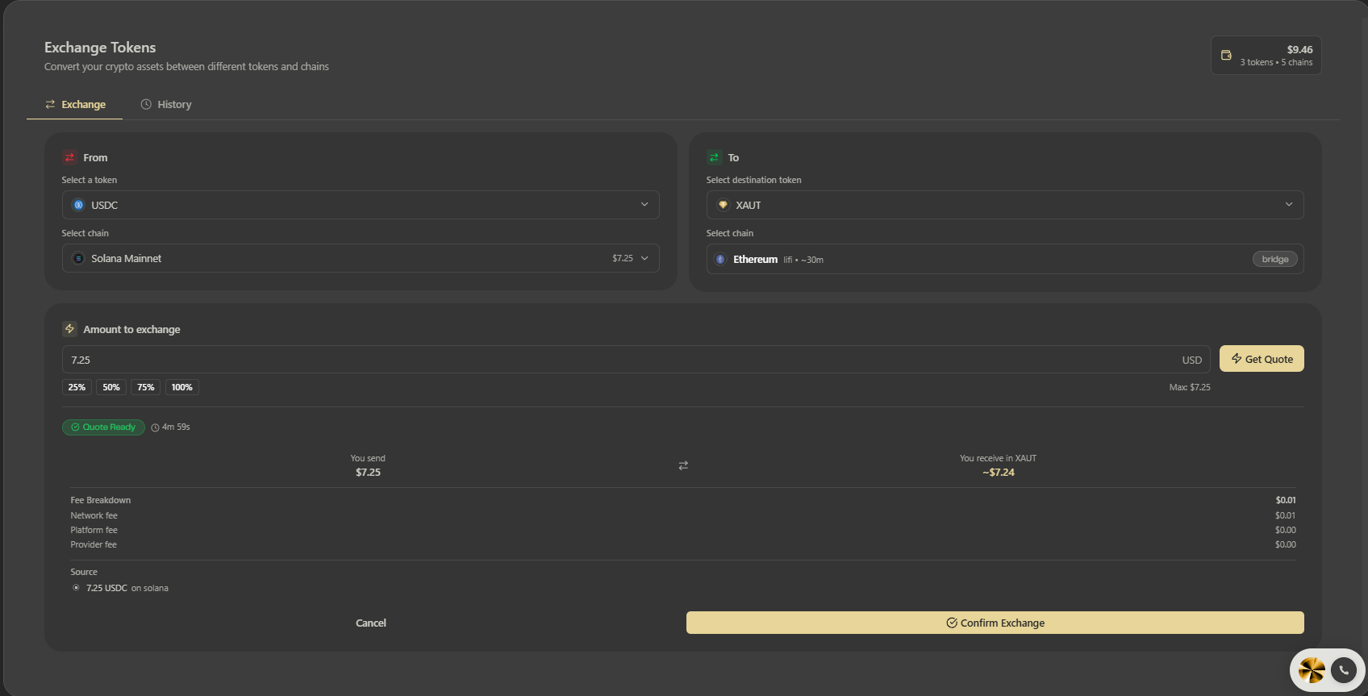Click the Confirm Exchange button
This screenshot has width=1368, height=696.
point(995,623)
